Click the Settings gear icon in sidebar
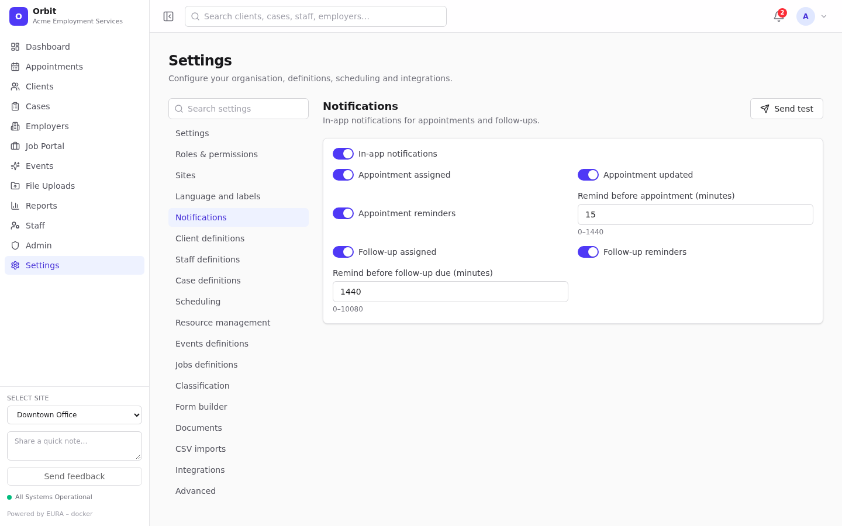842x526 pixels. point(15,265)
